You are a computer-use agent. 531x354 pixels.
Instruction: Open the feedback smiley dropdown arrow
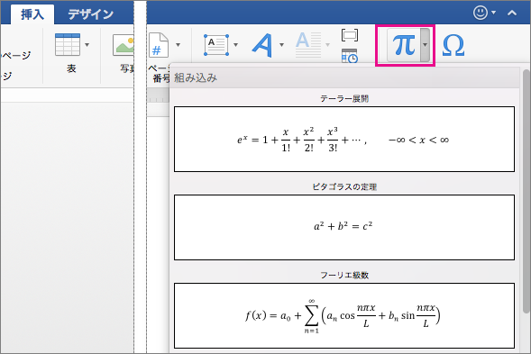(493, 13)
